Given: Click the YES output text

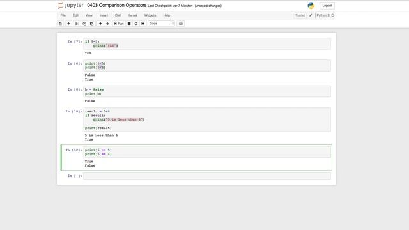Looking at the screenshot, I should pyautogui.click(x=88, y=53).
